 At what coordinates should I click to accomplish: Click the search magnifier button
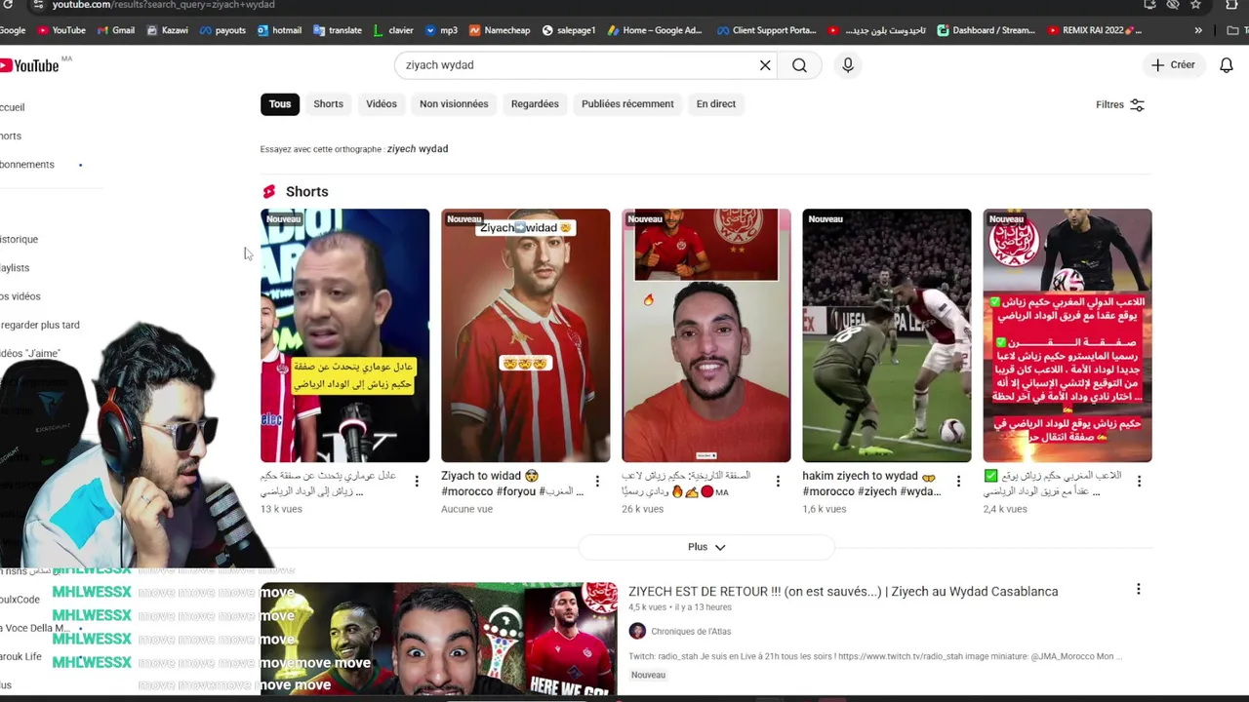coord(799,65)
